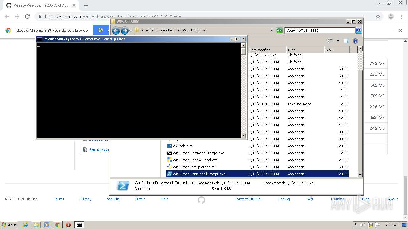
Task: Open Windows Explorer from the taskbar
Action: pos(36,225)
